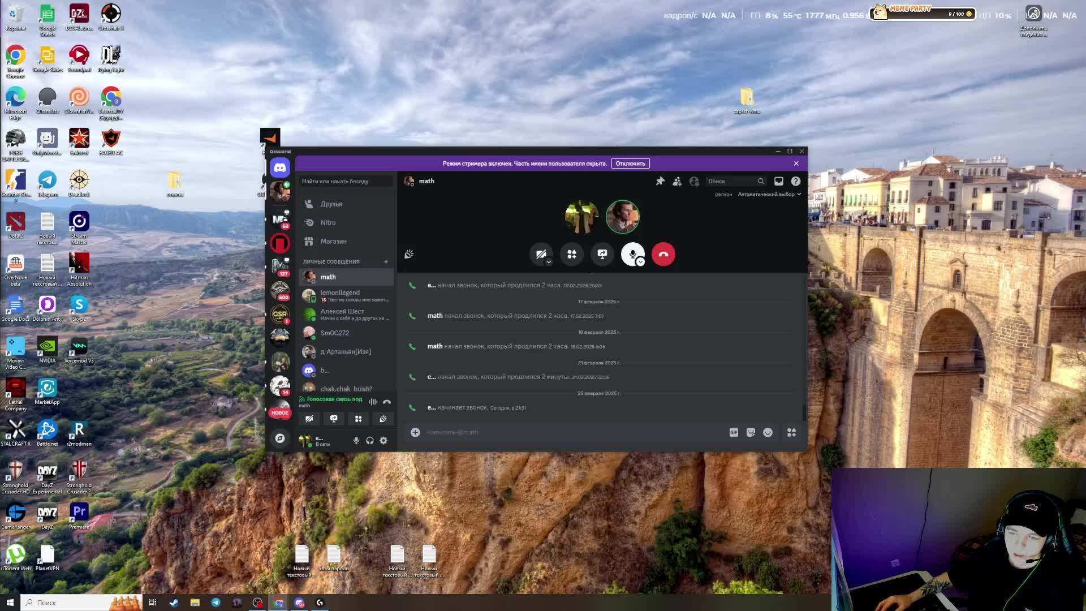Share your screen in the call
Viewport: 1086px width, 611px height.
602,254
